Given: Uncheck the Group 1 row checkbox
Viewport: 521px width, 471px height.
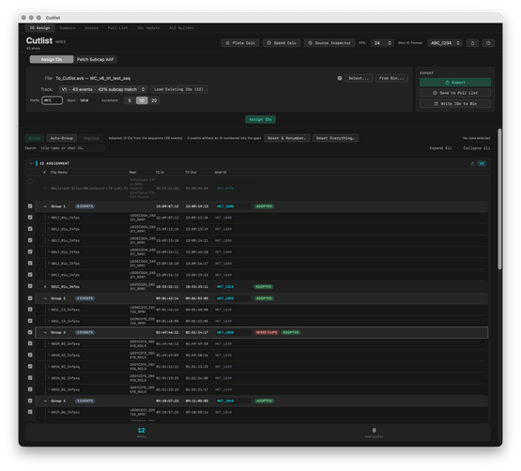Looking at the screenshot, I should click(x=30, y=206).
